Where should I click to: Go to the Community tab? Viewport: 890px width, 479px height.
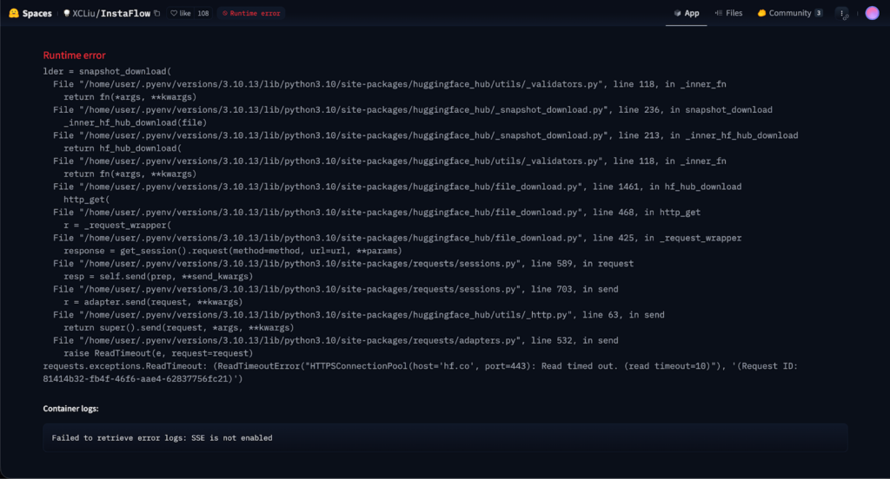[x=789, y=13]
